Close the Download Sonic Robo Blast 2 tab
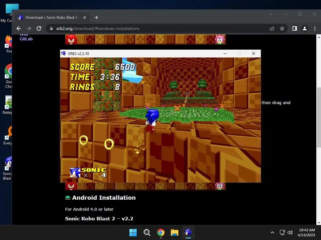 point(85,17)
